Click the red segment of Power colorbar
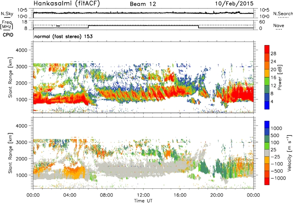Image resolution: width=293 pixels, height=203 pixels. [267, 49]
